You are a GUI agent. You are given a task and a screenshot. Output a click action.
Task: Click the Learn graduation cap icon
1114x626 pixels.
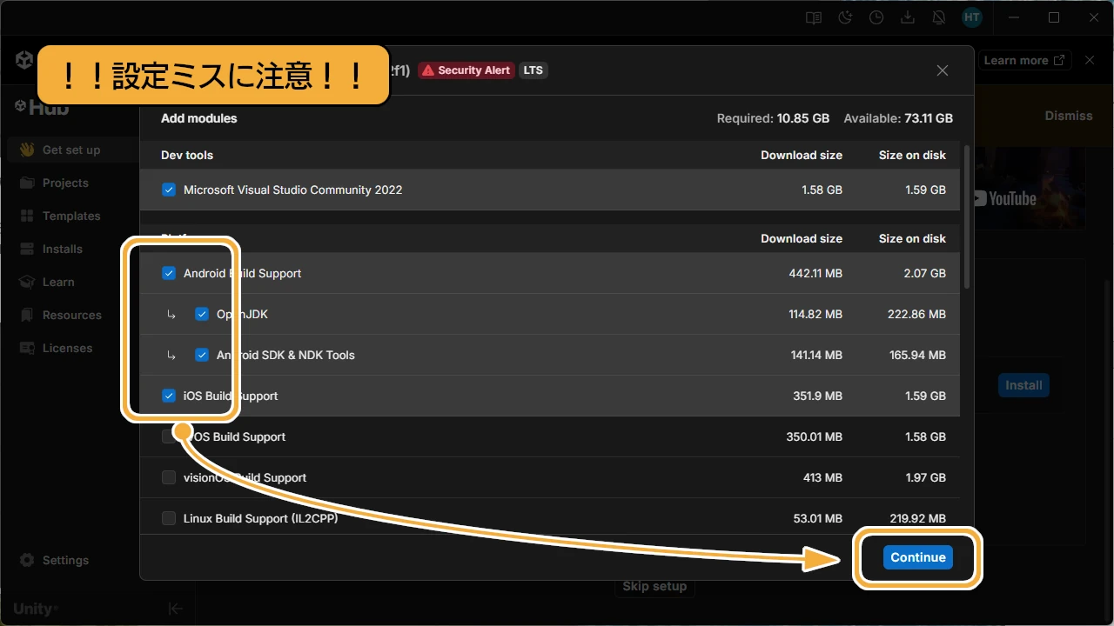click(x=27, y=282)
